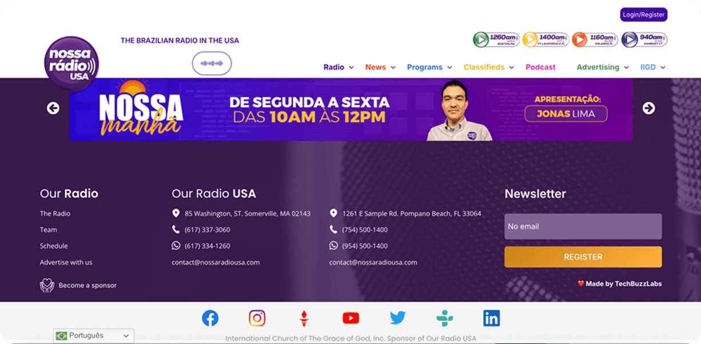Open the Classifieds nav menu

(484, 67)
